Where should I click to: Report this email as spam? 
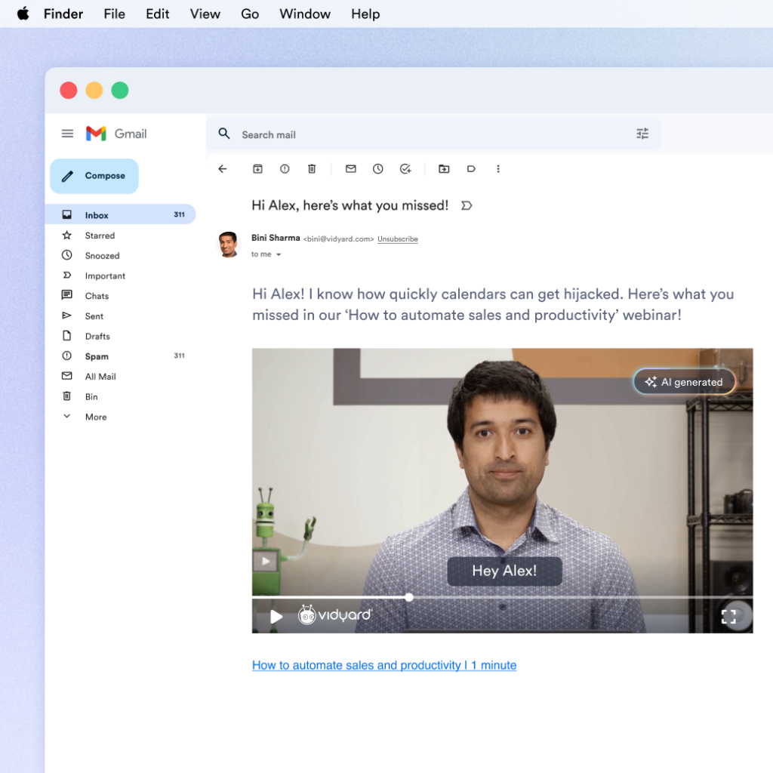coord(285,169)
